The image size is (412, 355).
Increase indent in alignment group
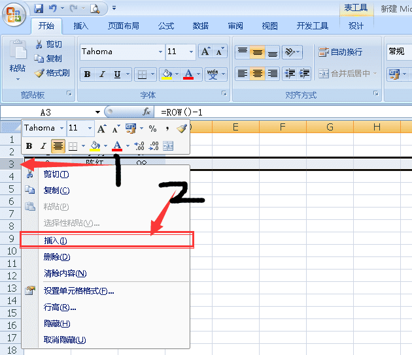[304, 74]
